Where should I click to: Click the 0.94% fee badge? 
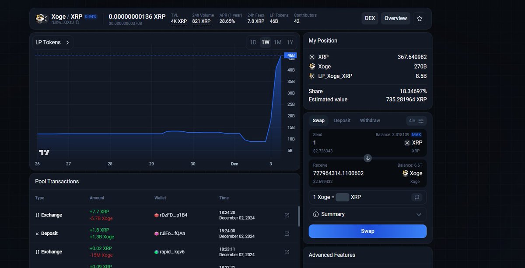point(90,17)
